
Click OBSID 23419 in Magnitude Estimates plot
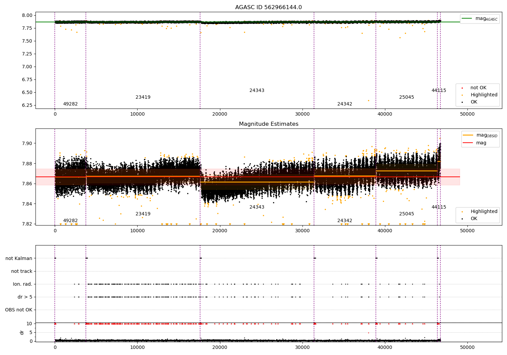pyautogui.click(x=143, y=214)
